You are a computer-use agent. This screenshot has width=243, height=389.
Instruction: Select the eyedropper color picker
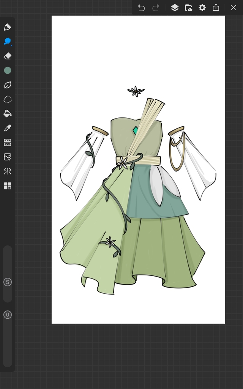(x=8, y=128)
